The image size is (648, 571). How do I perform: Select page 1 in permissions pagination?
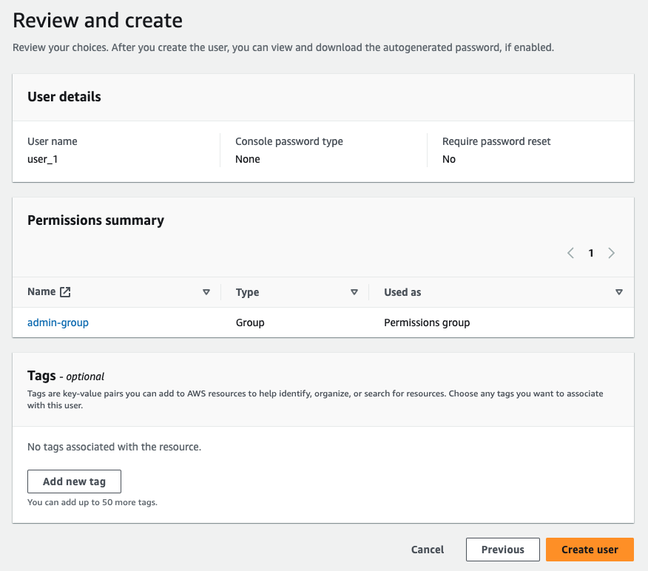pyautogui.click(x=591, y=253)
